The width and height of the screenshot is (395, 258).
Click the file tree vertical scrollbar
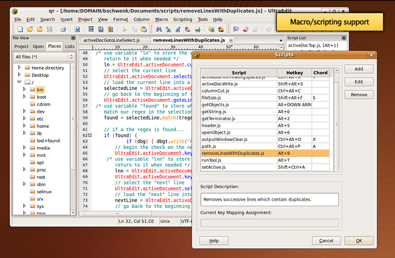(x=73, y=139)
